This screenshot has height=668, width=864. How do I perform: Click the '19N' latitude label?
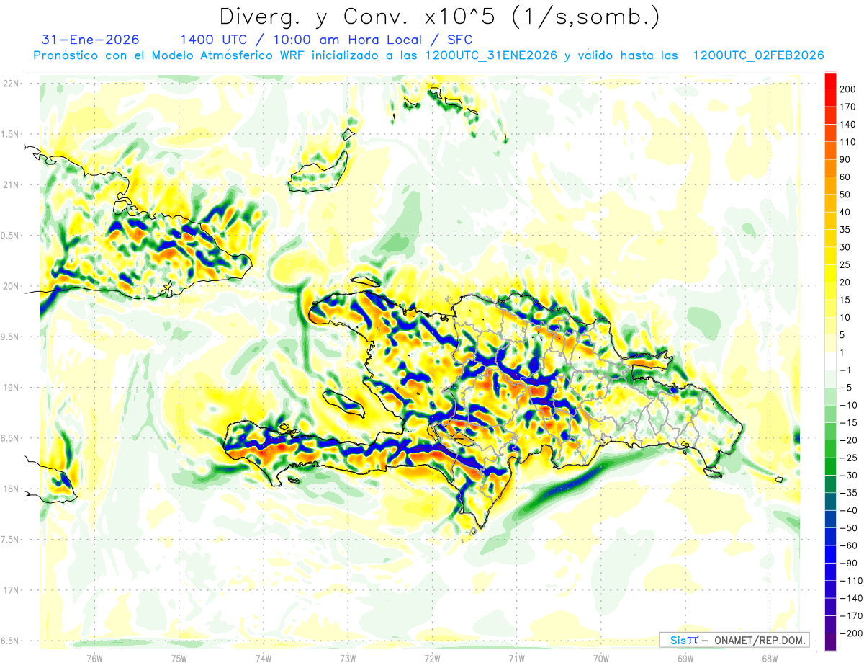(11, 387)
